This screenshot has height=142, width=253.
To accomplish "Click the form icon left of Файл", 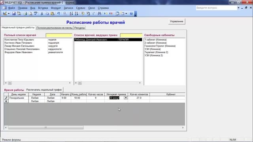I will [4, 8].
